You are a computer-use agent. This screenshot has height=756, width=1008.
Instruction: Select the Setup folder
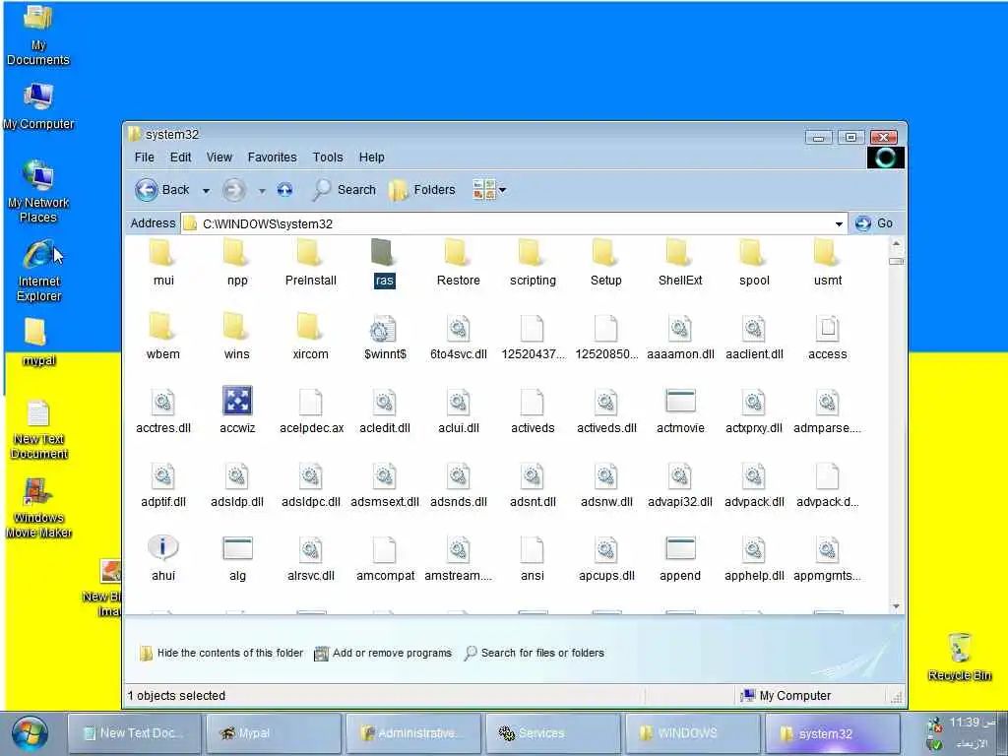tap(606, 264)
